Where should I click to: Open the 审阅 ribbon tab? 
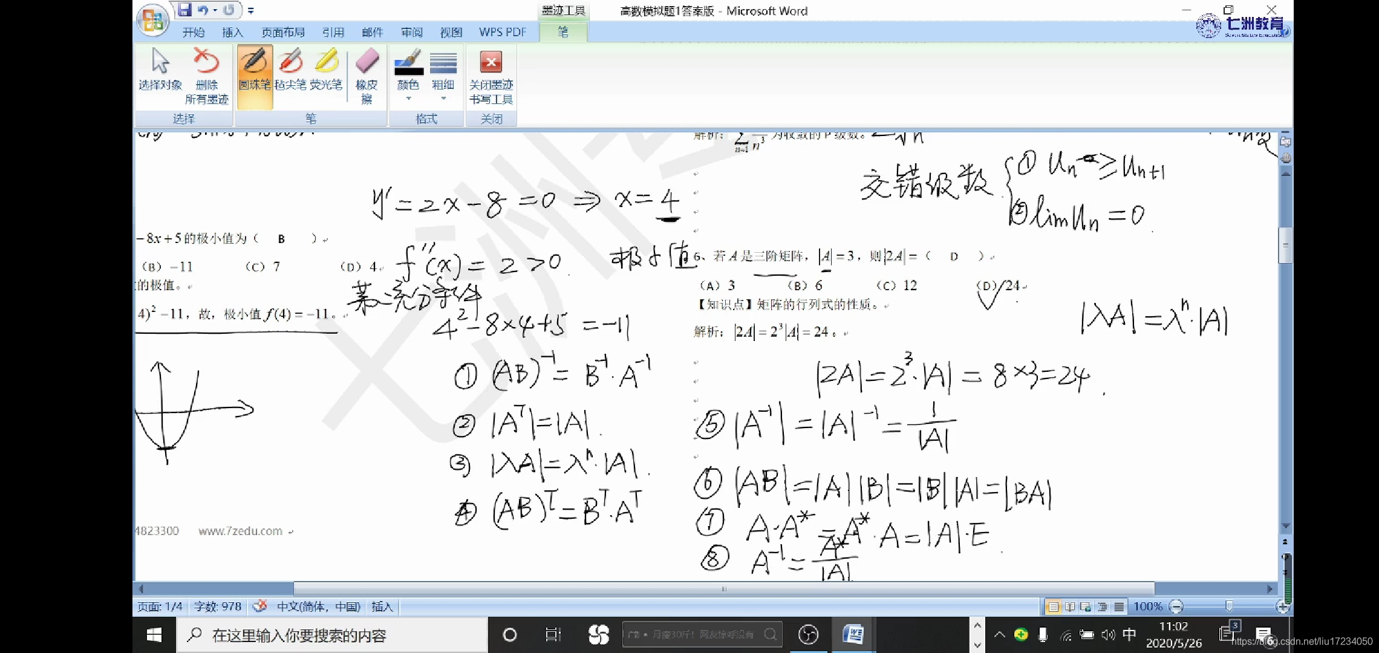[411, 32]
